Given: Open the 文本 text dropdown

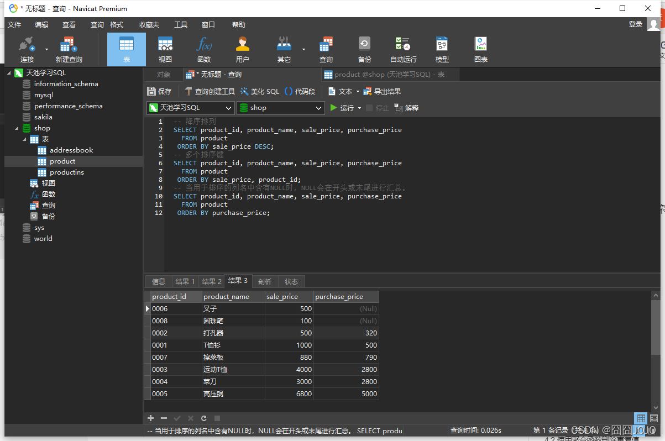Looking at the screenshot, I should [x=343, y=91].
